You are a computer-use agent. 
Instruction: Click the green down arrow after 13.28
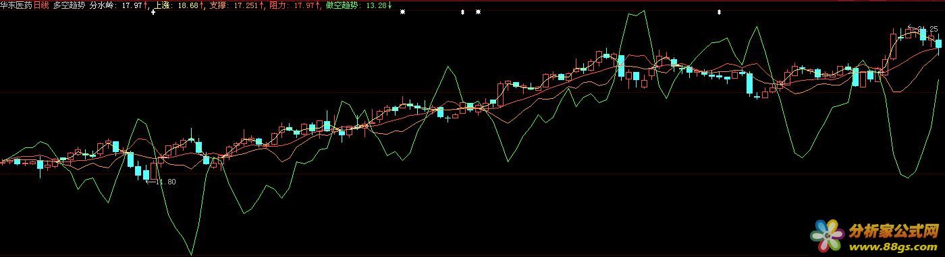(390, 5)
